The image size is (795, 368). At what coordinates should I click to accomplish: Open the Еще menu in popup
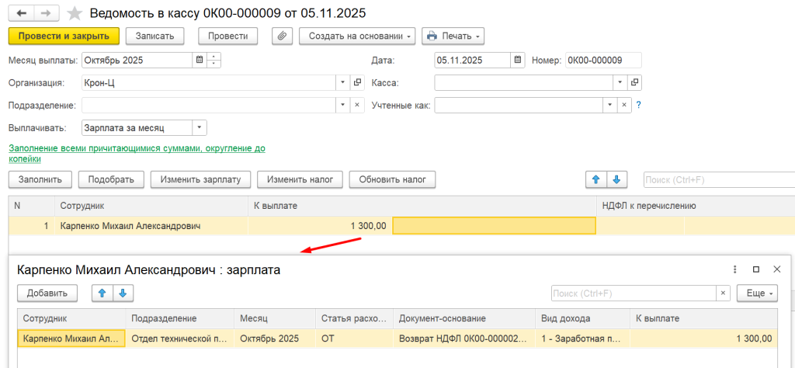point(758,293)
